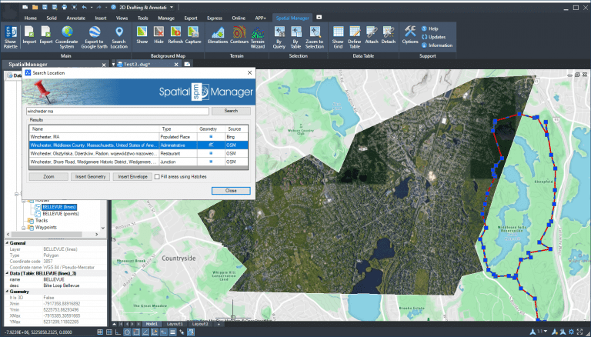591x337 pixels.
Task: Click the Updates link in Support group
Action: (433, 37)
